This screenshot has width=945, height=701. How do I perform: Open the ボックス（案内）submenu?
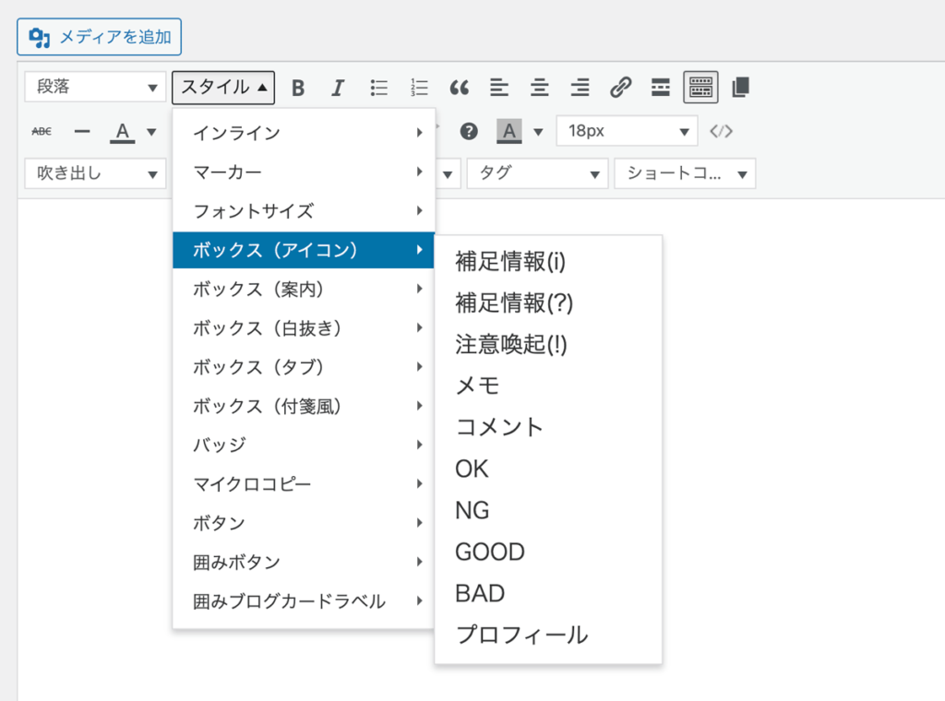(304, 289)
